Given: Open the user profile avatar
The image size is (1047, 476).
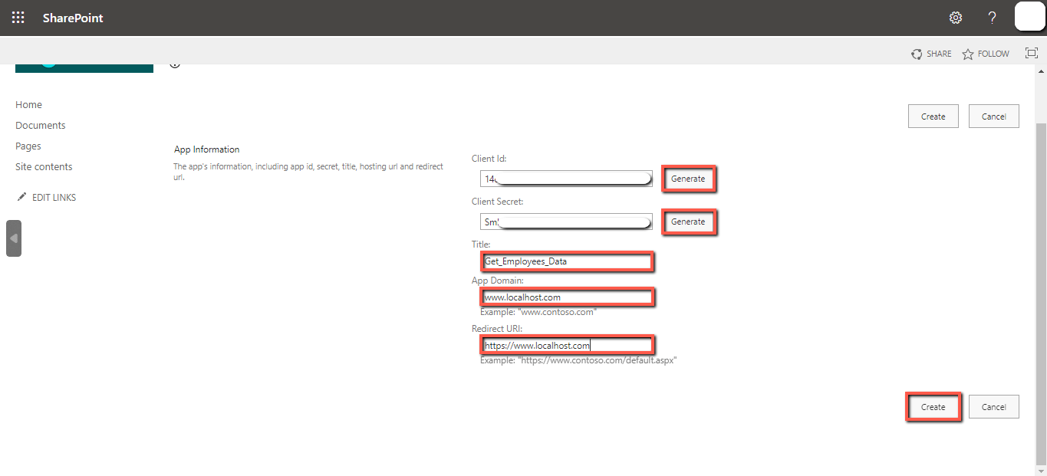Looking at the screenshot, I should (x=1030, y=17).
